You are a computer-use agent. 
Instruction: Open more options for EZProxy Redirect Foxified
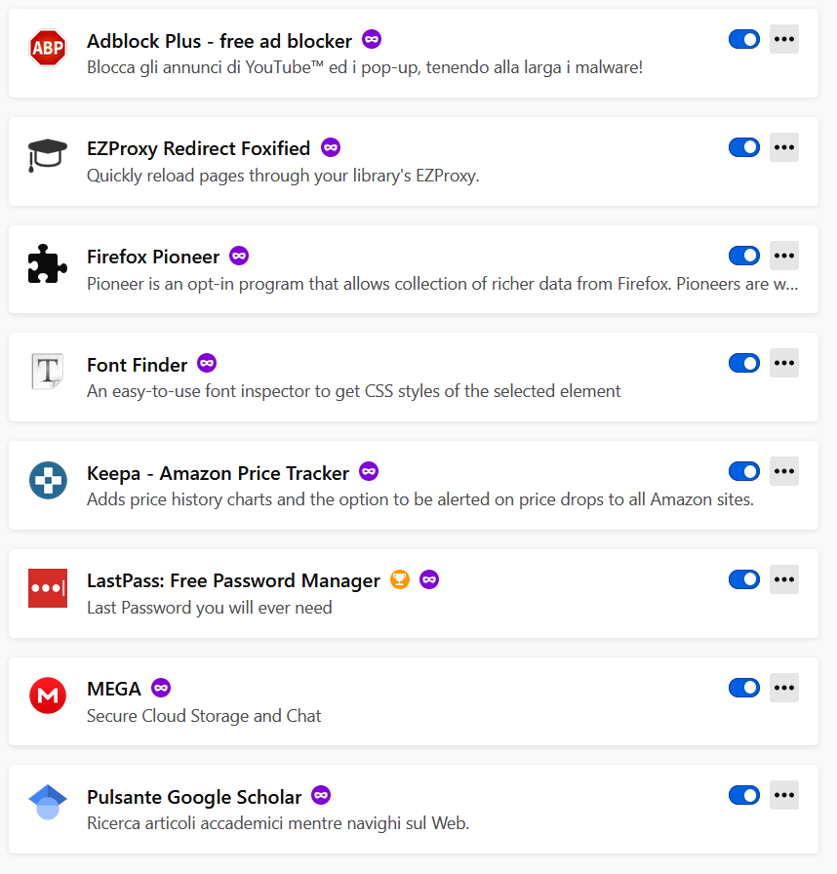(x=784, y=148)
